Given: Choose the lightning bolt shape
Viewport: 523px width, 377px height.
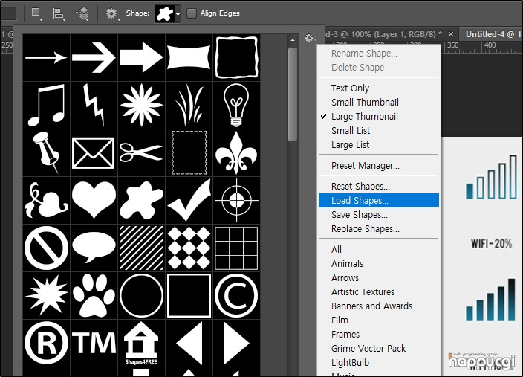Looking at the screenshot, I should 94,105.
